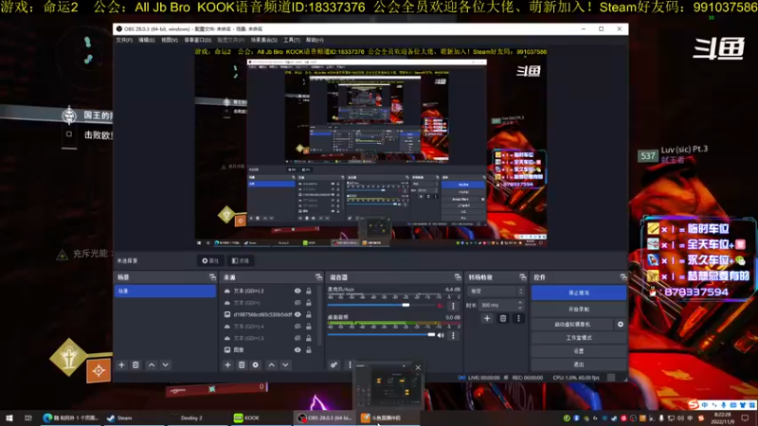758x426 pixels.
Task: Undock the Sources panel using float icon
Action: (318, 277)
